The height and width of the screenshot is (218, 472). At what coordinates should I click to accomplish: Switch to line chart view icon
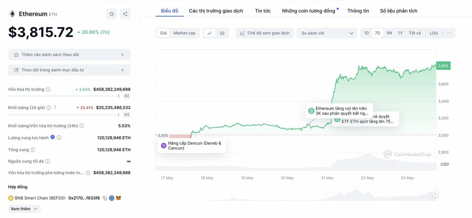pos(209,33)
